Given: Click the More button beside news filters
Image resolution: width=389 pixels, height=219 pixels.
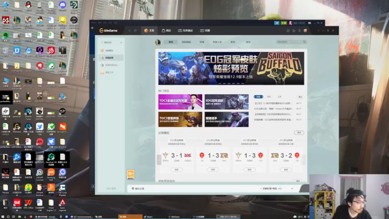Looking at the screenshot, I should 300,97.
